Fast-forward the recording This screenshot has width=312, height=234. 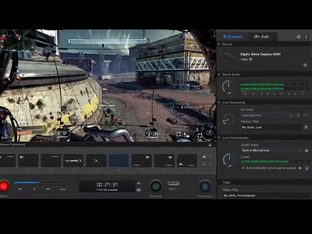(48, 189)
